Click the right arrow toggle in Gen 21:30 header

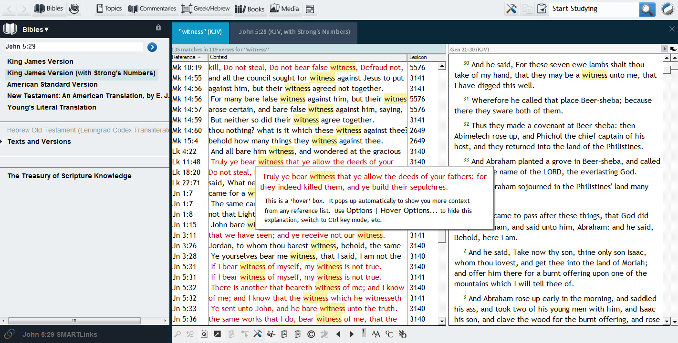664,49
